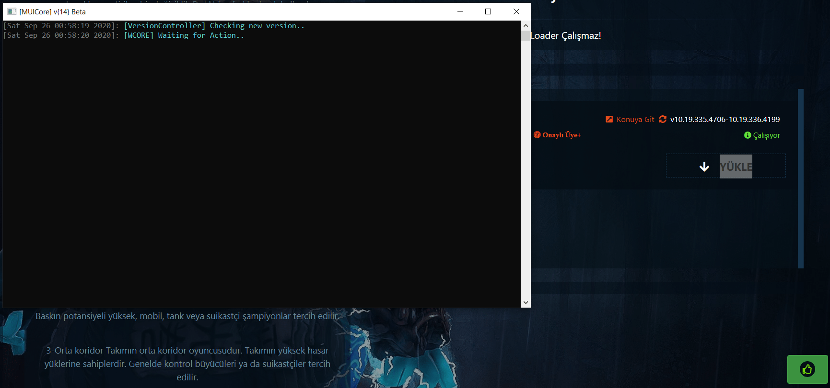Click the orange refresh version icon
The height and width of the screenshot is (388, 830).
[x=663, y=119]
